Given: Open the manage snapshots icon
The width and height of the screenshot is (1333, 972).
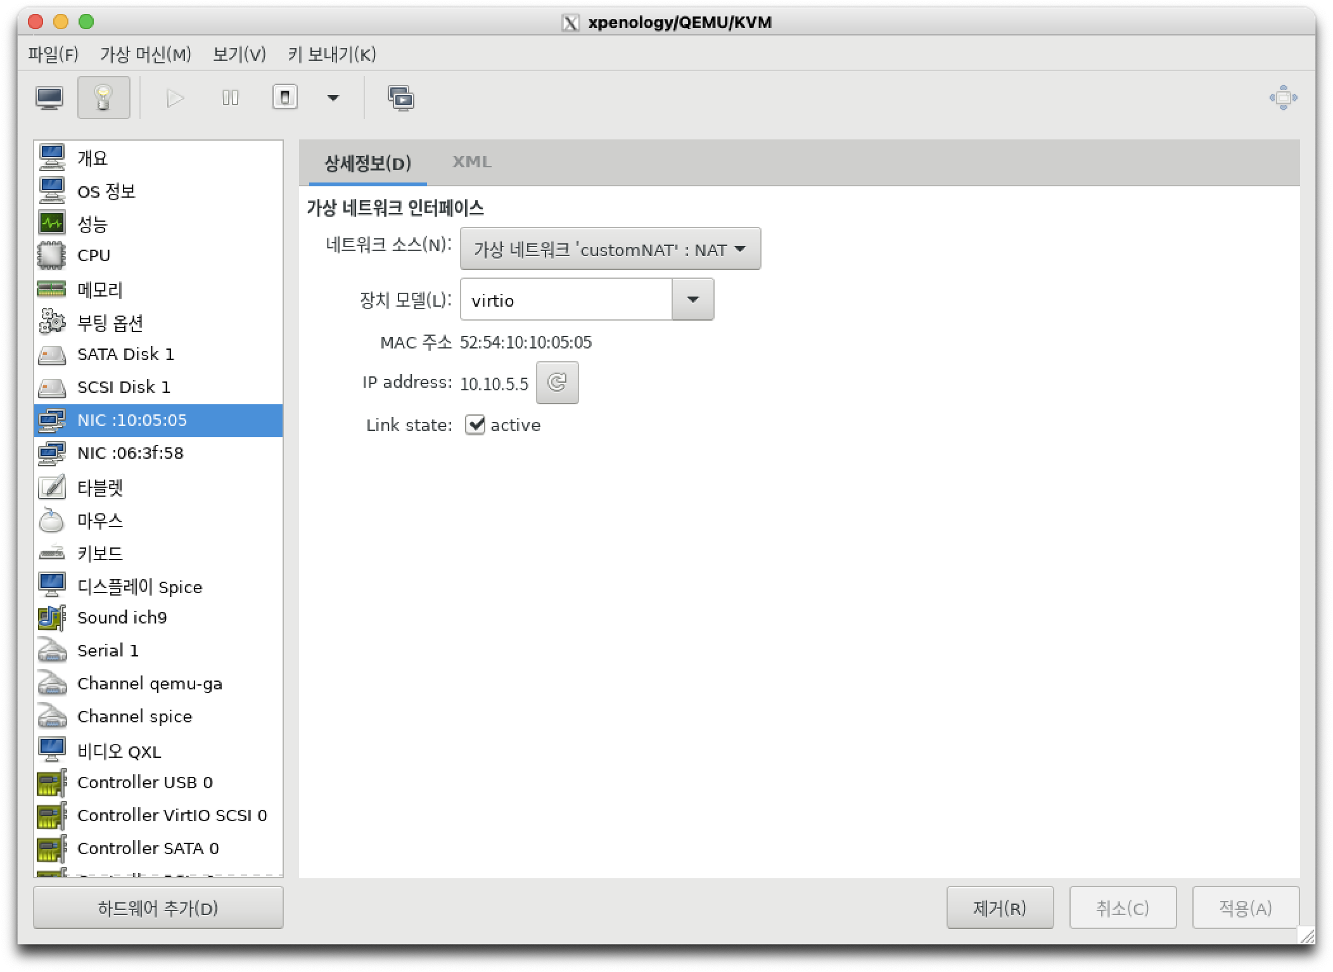Looking at the screenshot, I should [x=400, y=98].
